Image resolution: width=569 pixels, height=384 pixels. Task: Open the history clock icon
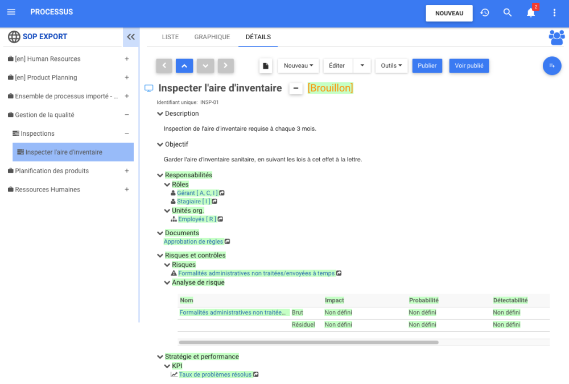tap(484, 12)
